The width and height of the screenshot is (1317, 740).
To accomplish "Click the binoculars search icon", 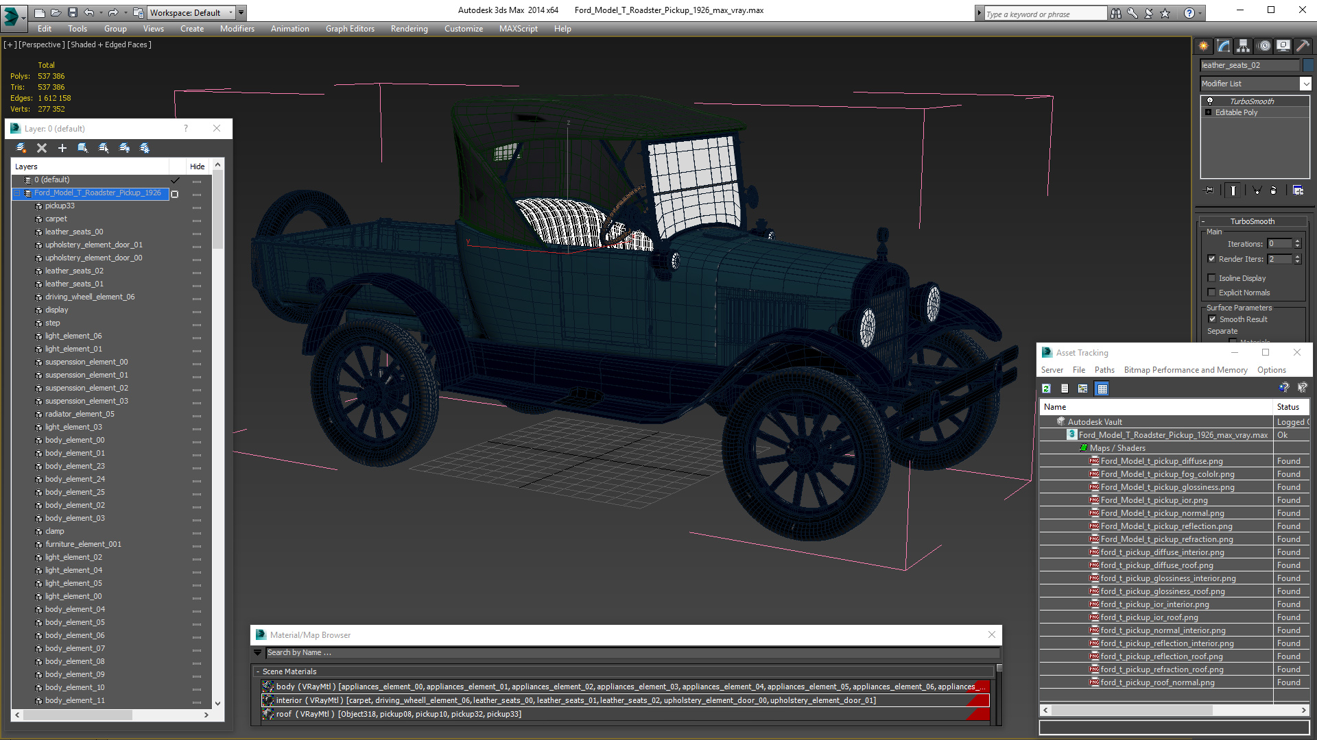I will (x=1116, y=13).
